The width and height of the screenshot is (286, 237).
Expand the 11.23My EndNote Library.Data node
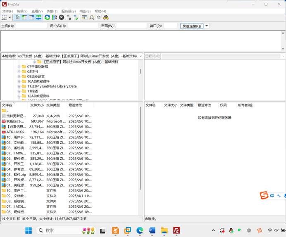tap(19, 86)
